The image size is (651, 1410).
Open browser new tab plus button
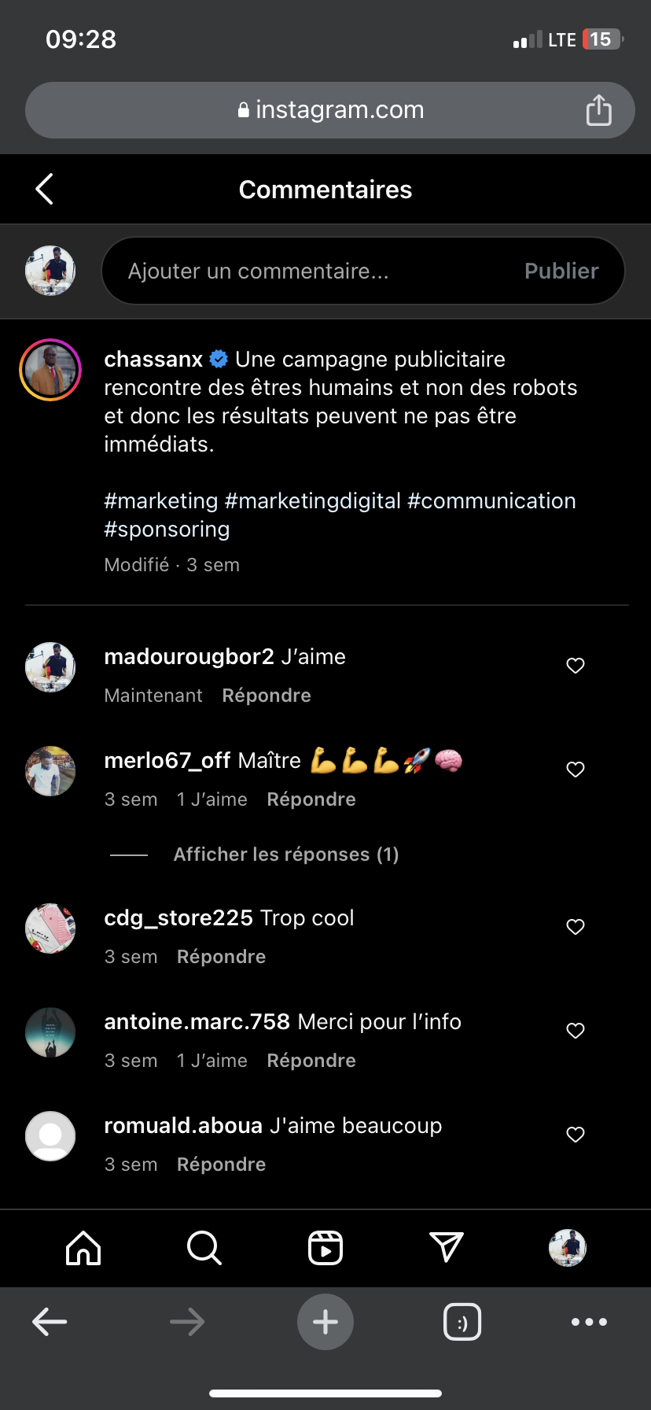click(x=325, y=1322)
